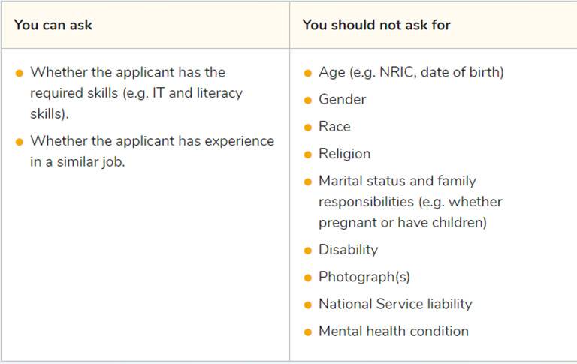This screenshot has height=364, width=577.
Task: Click the bullet beside Mental health condition
Action: pos(308,332)
